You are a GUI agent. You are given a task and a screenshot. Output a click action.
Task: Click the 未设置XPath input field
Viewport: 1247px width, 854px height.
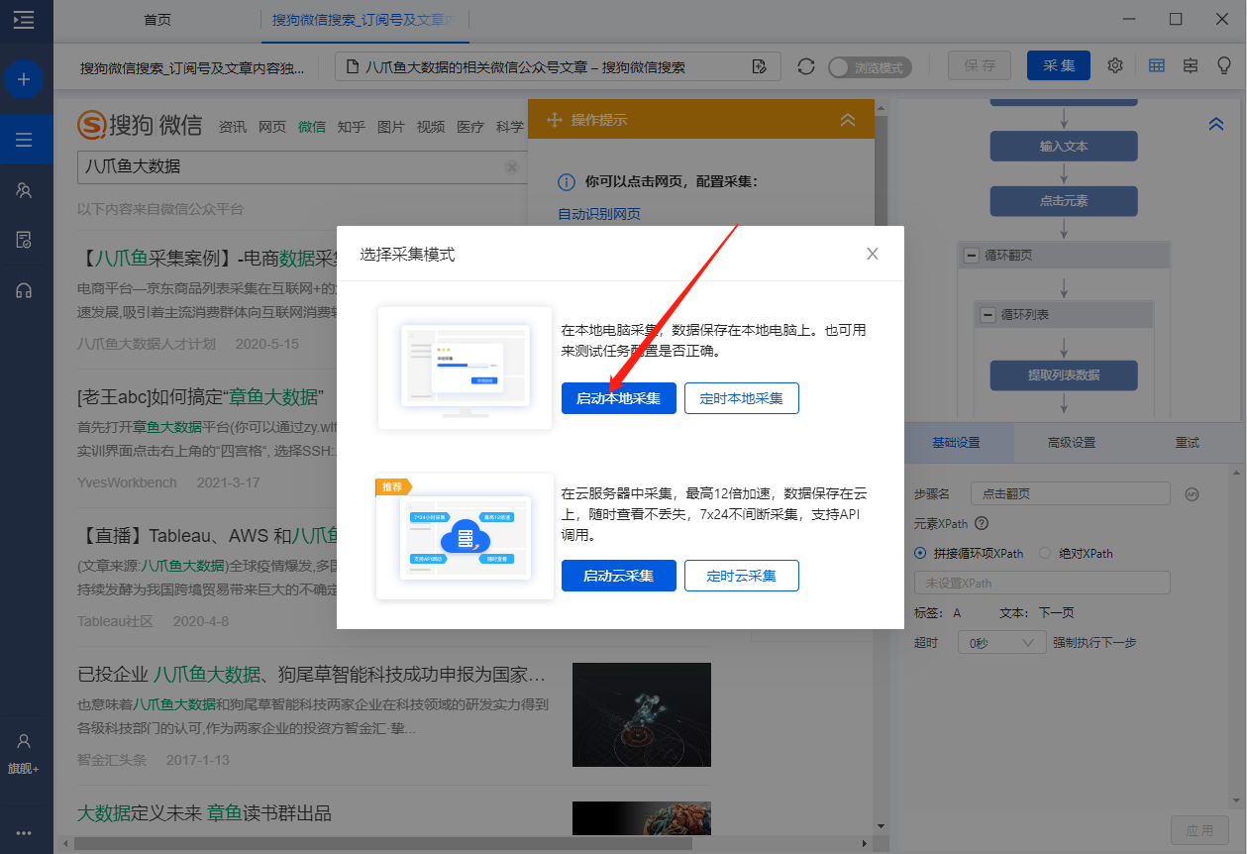click(1042, 583)
